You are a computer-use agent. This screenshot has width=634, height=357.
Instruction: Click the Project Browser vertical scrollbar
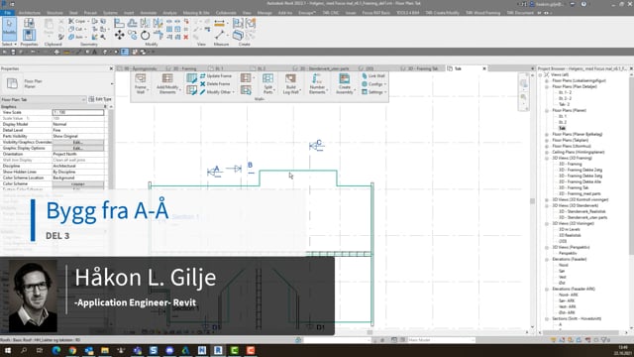[631, 166]
